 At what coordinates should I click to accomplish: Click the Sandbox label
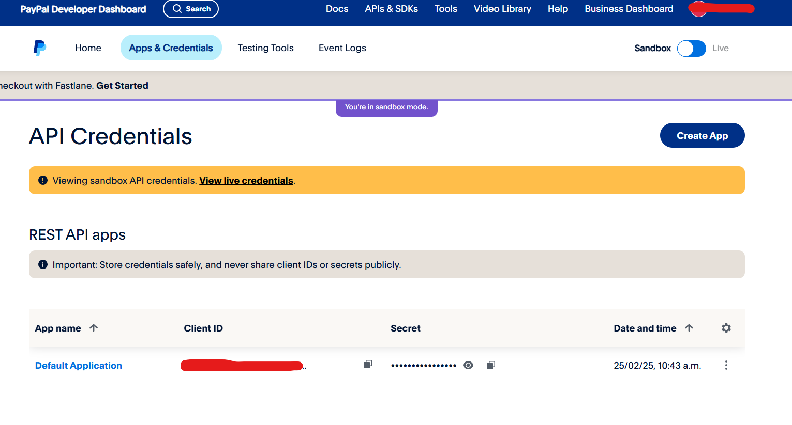pos(653,48)
